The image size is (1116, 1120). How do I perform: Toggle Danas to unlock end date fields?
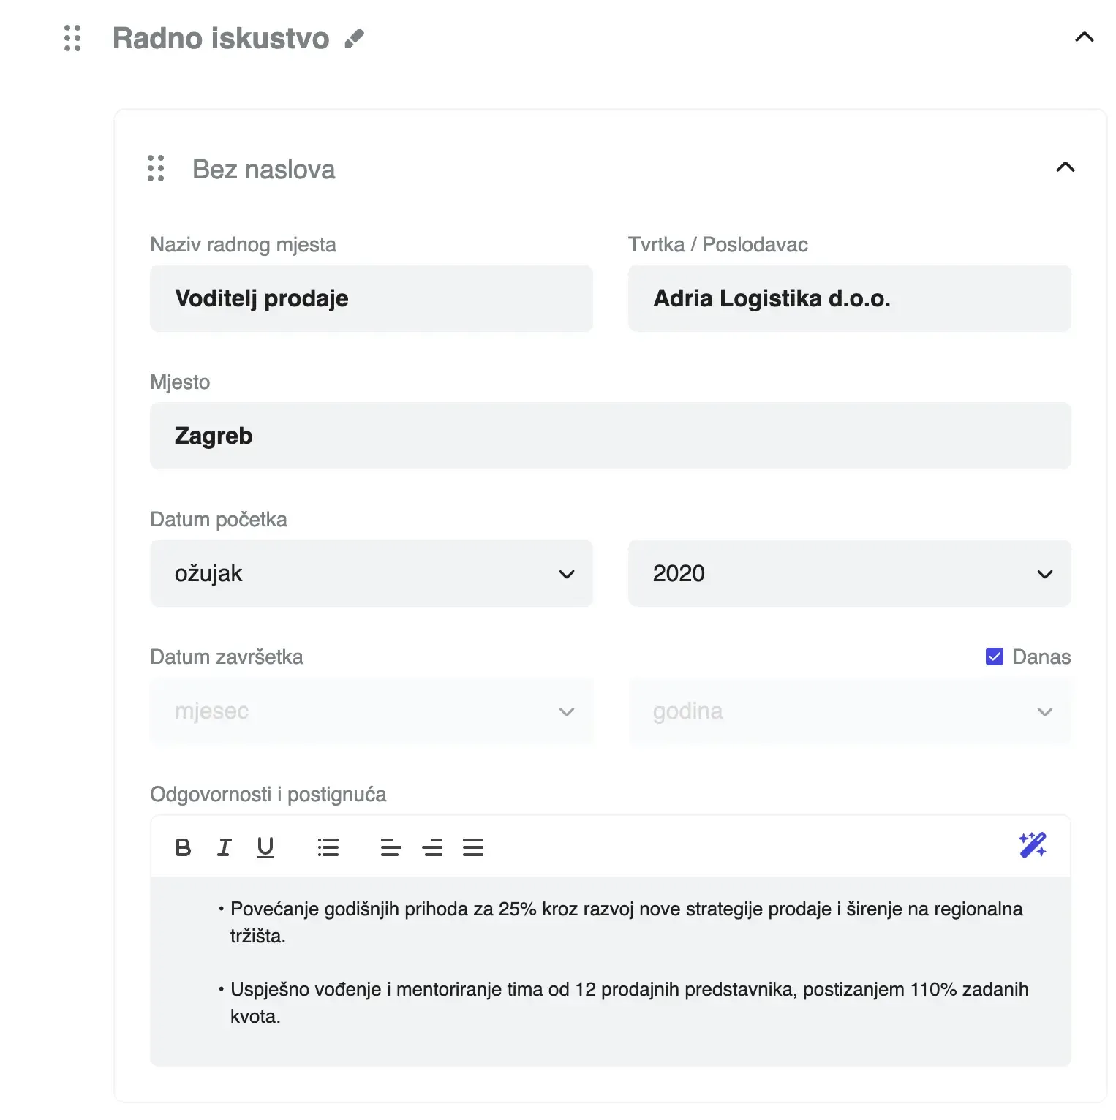tap(993, 657)
